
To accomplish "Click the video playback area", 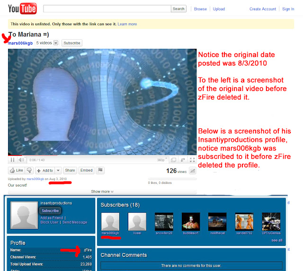I will coord(102,102).
